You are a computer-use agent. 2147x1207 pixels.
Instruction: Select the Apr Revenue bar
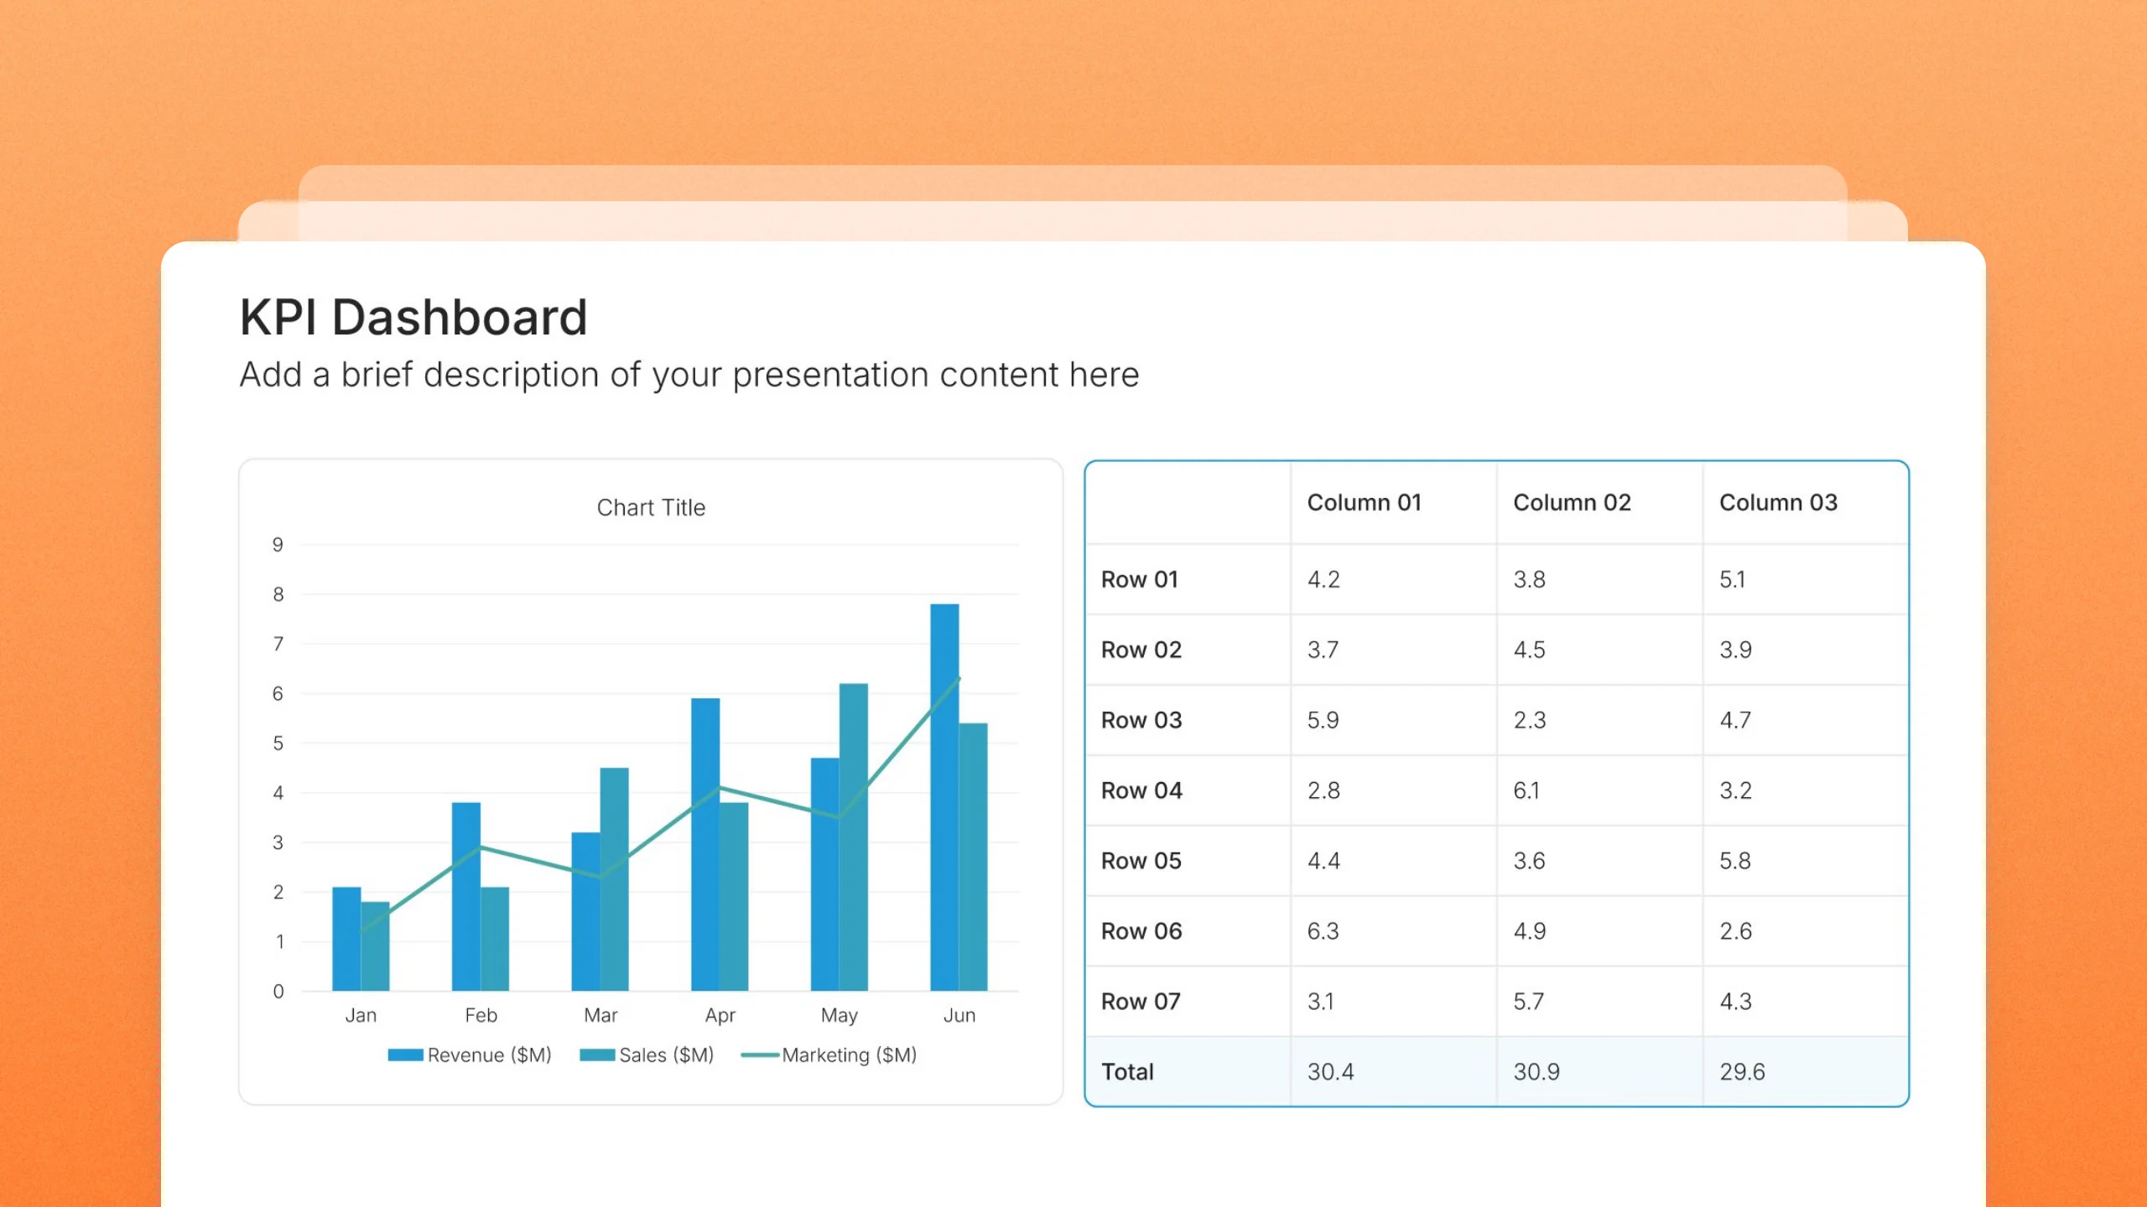pos(705,844)
